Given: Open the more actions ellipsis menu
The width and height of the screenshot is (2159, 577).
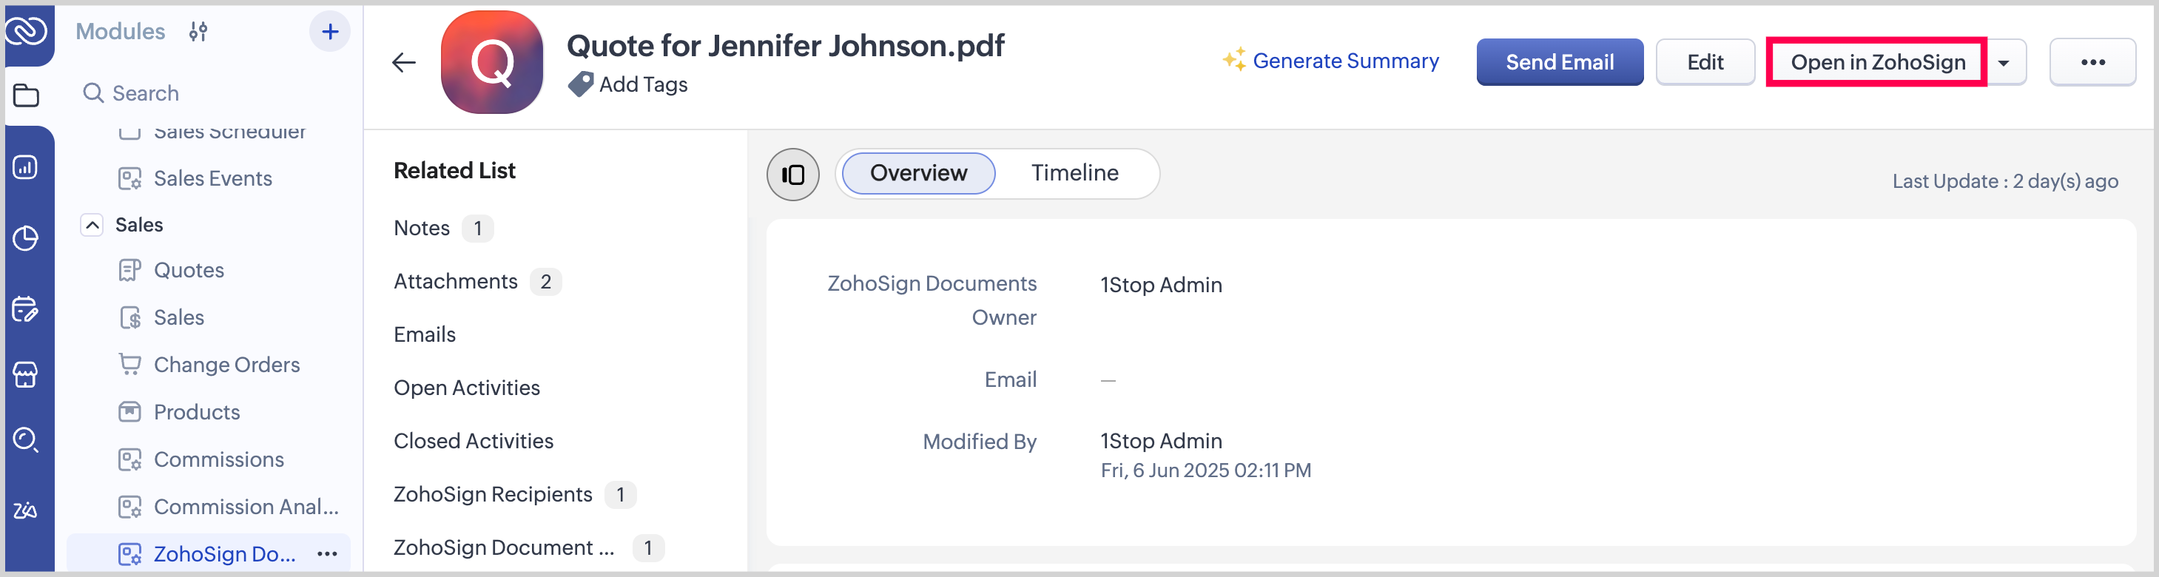Looking at the screenshot, I should pyautogui.click(x=2092, y=63).
